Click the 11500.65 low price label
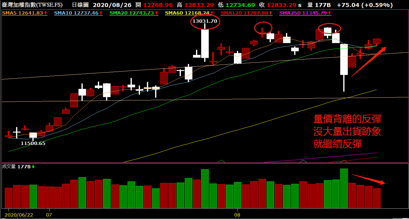 click(33, 143)
